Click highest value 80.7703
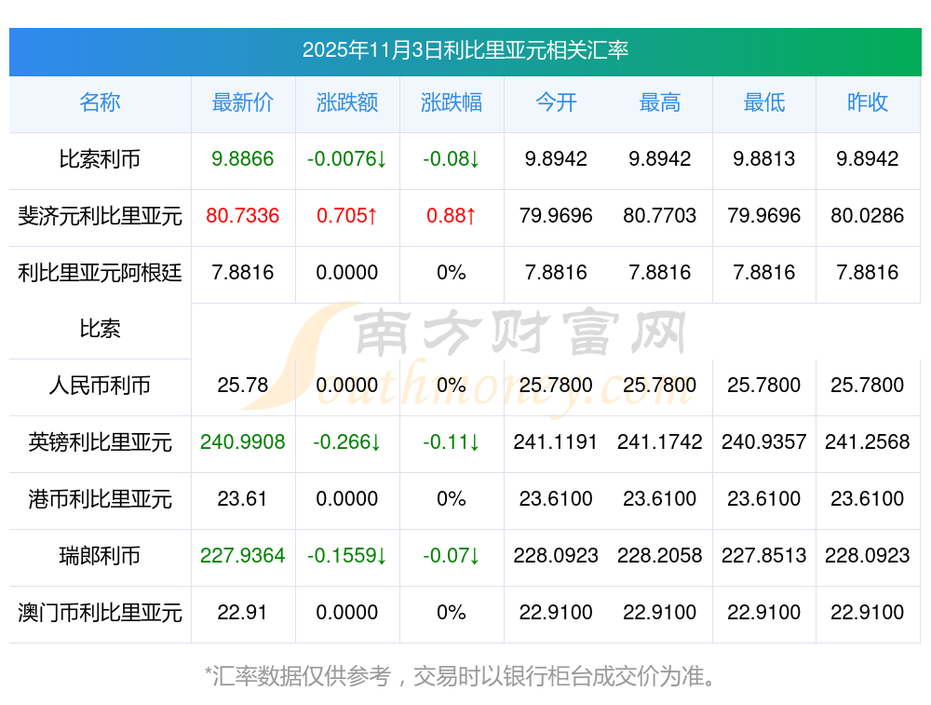The image size is (931, 705). (660, 216)
